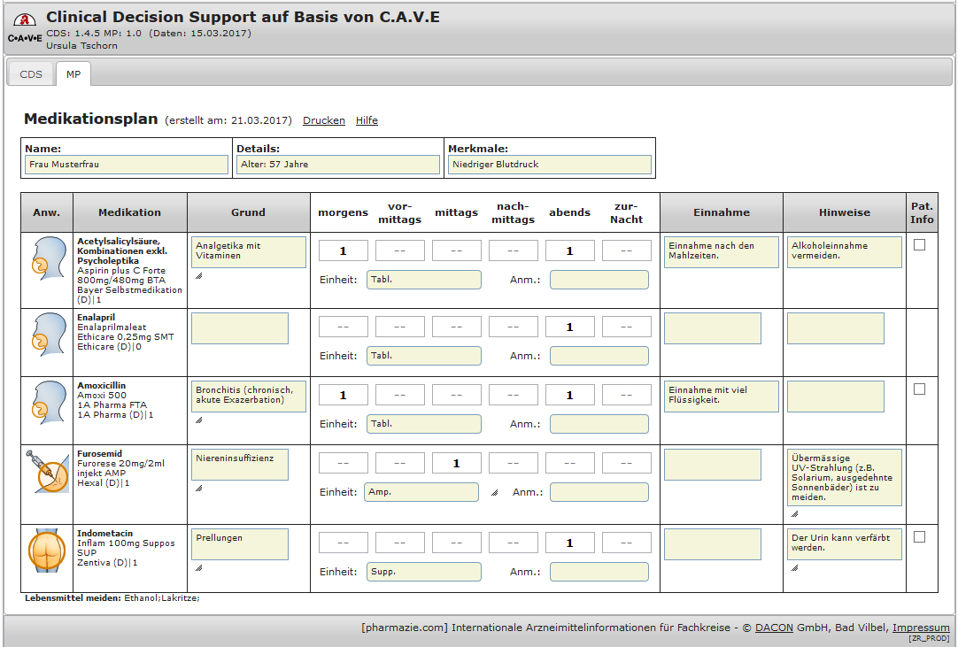The height and width of the screenshot is (647, 958).
Task: Click the Drucken link
Action: click(x=324, y=120)
